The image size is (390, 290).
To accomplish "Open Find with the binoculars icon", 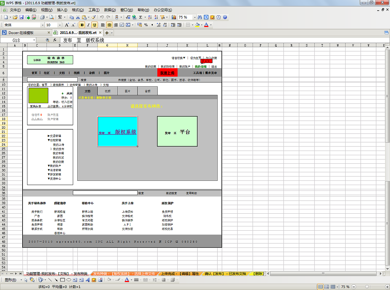I will pos(200,17).
